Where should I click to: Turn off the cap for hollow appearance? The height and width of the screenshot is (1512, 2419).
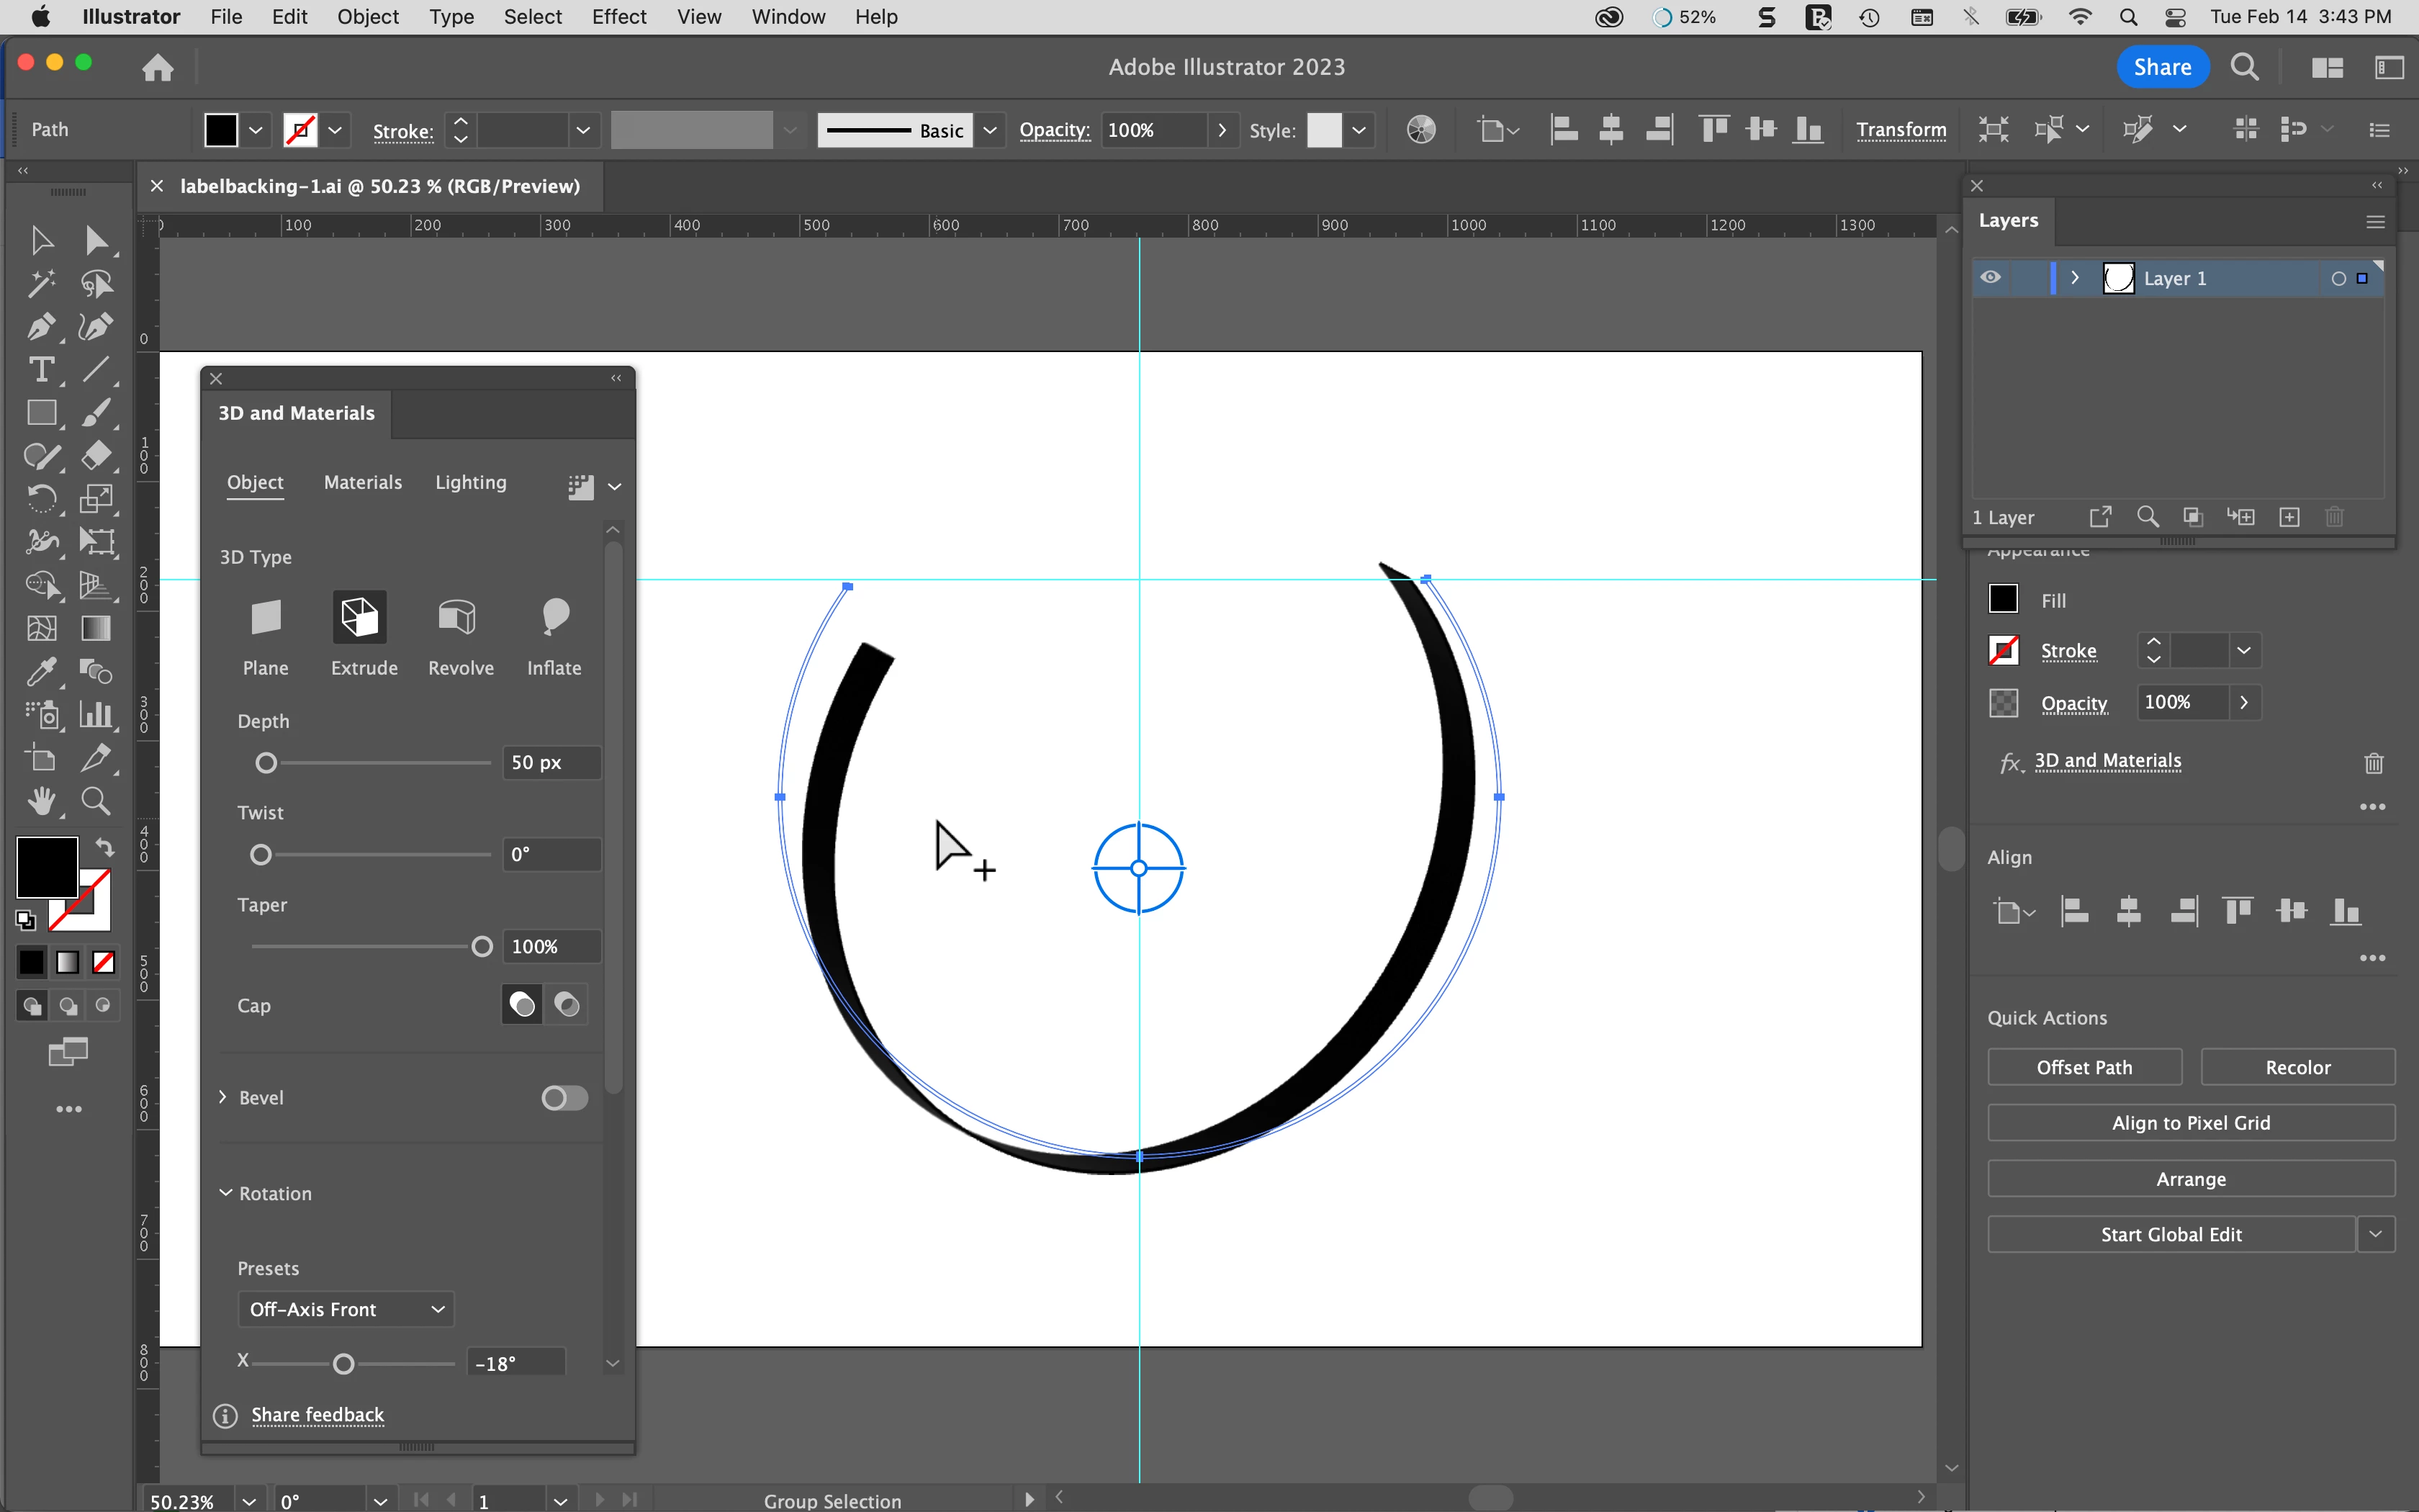pos(567,1005)
